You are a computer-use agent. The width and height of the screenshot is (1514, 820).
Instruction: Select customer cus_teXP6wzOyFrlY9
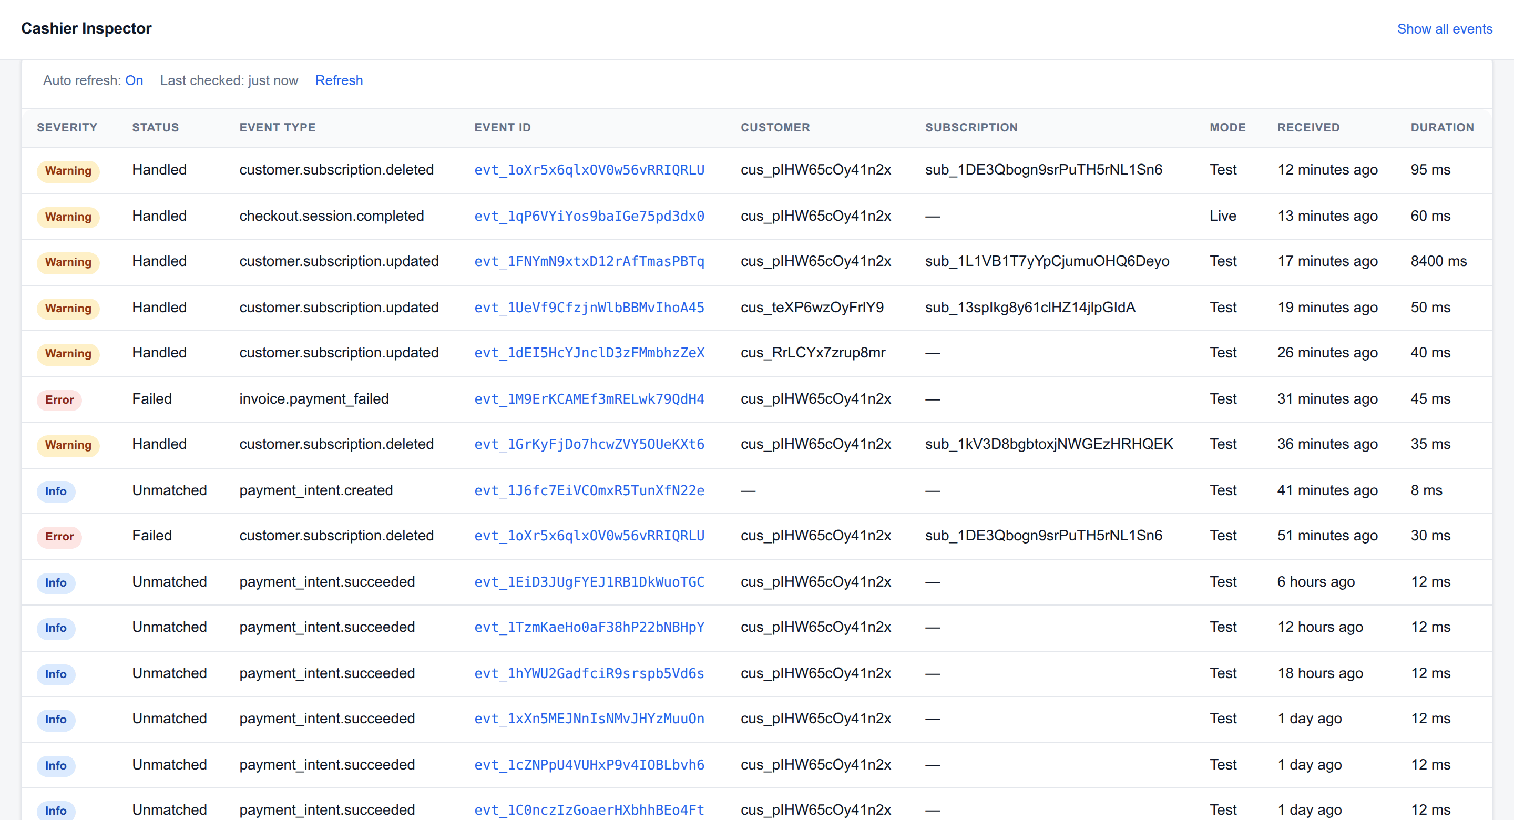click(812, 307)
